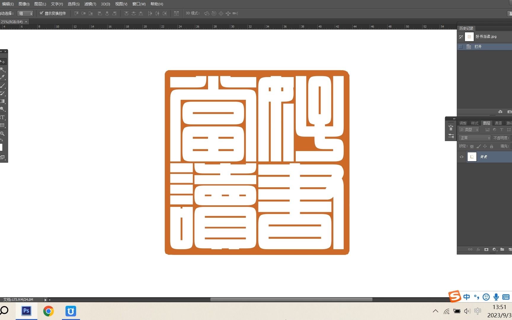The width and height of the screenshot is (512, 320).
Task: Click the distribute right edges icon
Action: click(x=164, y=13)
